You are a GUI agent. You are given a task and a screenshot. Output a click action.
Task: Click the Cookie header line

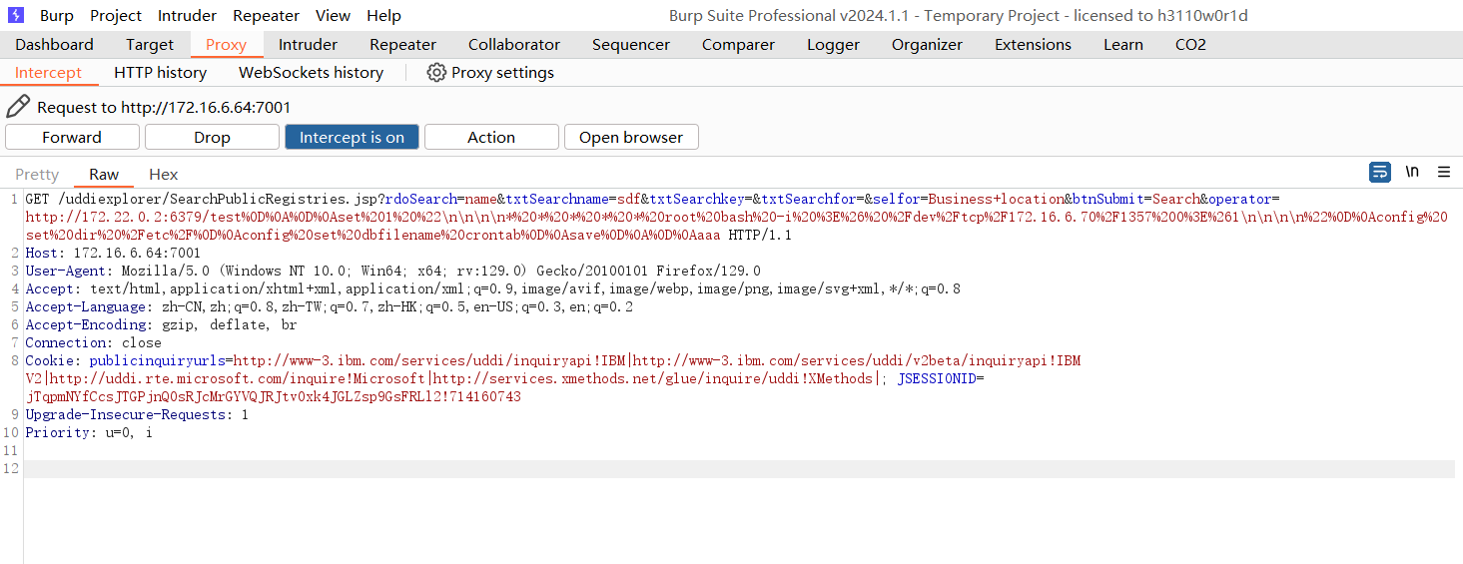[x=553, y=378]
